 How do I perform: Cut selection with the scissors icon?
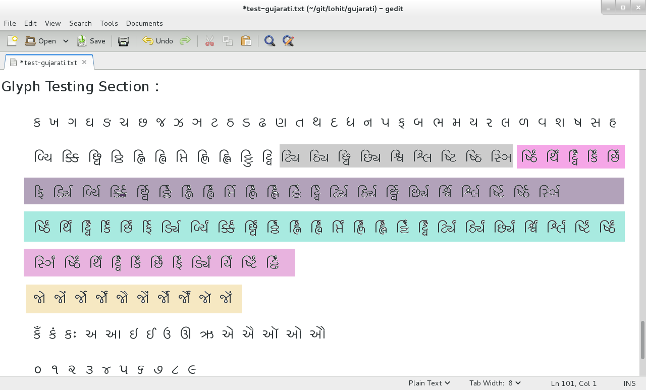tap(209, 41)
